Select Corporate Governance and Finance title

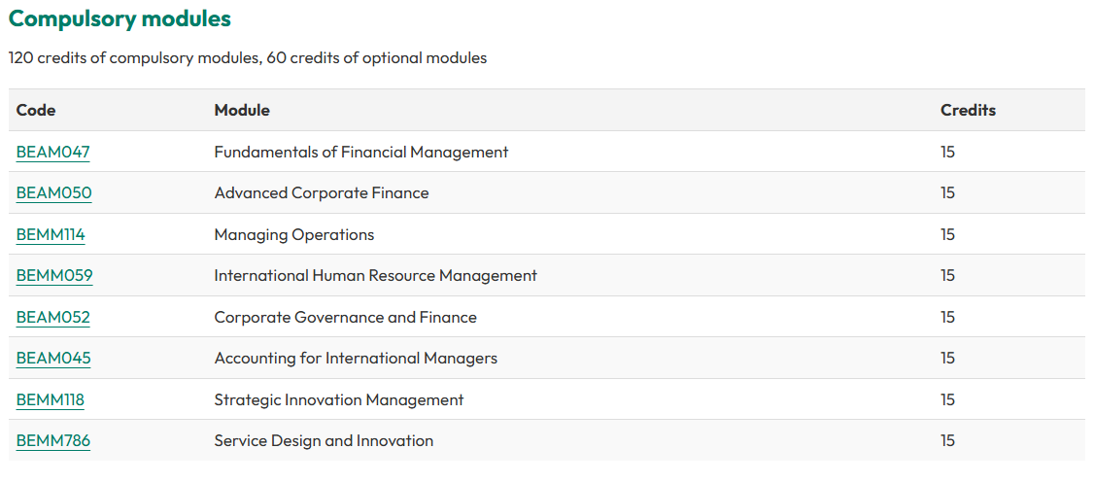(345, 317)
